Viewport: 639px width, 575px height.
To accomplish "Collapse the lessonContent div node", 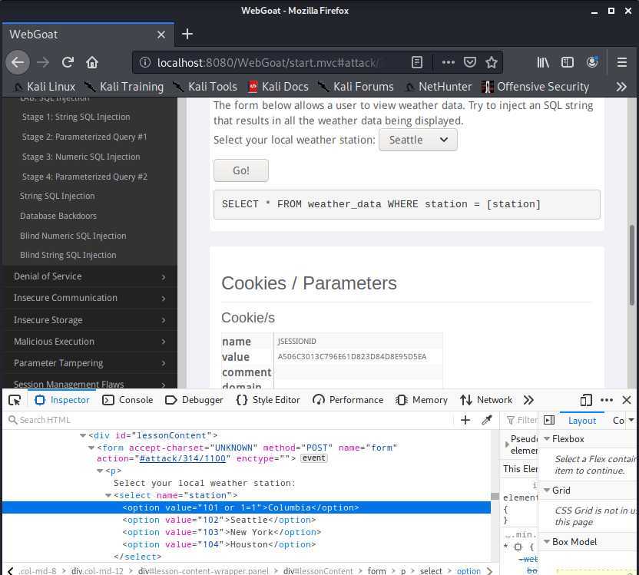I will [x=83, y=436].
